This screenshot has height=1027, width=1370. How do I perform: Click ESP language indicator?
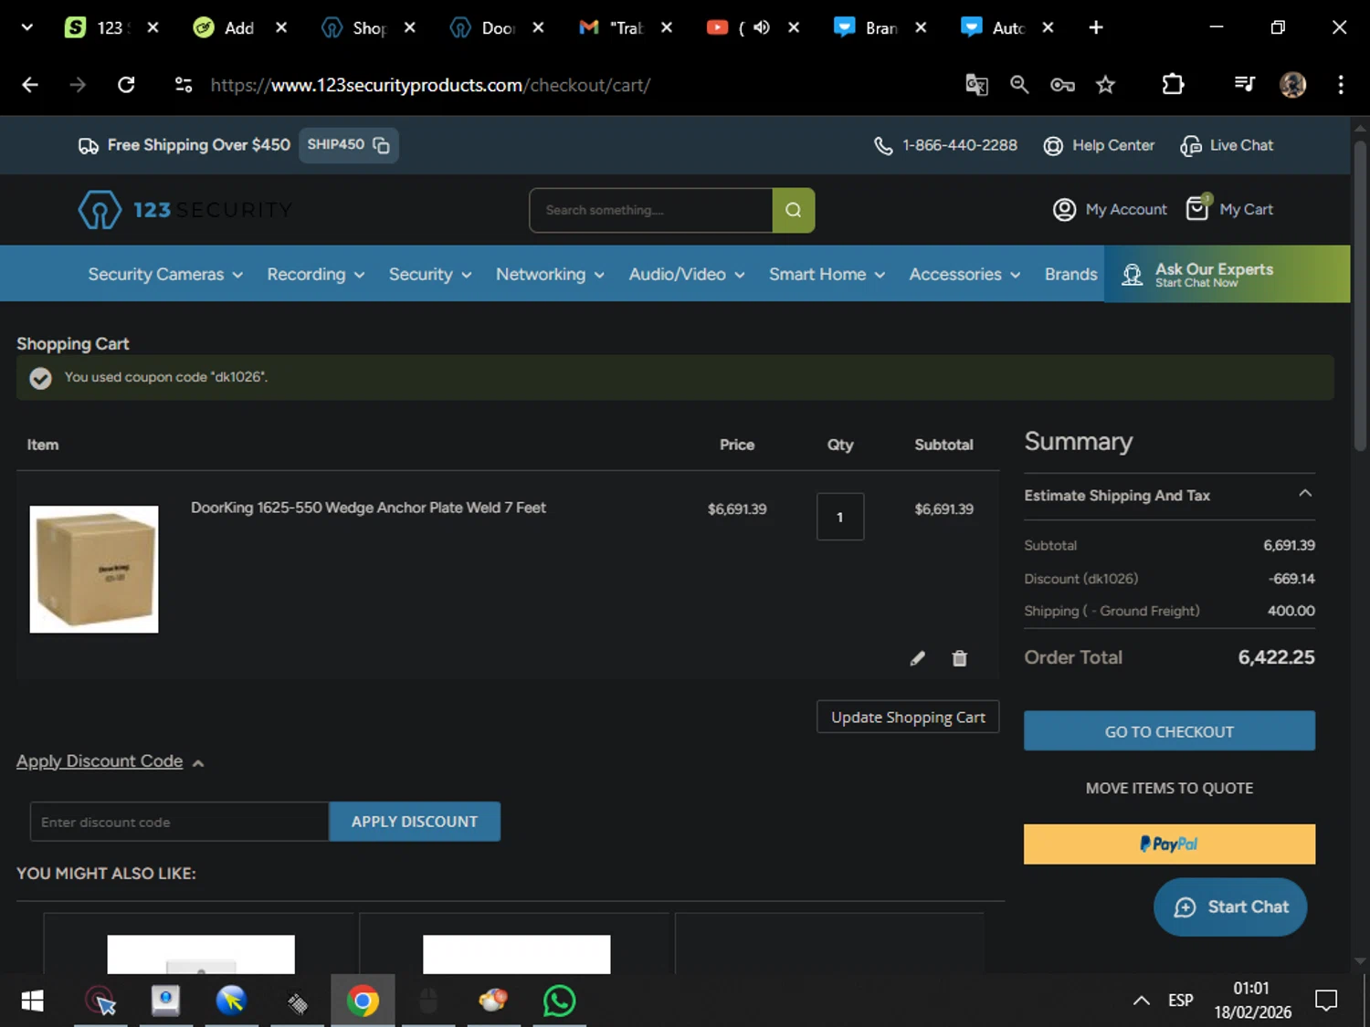point(1181,1001)
